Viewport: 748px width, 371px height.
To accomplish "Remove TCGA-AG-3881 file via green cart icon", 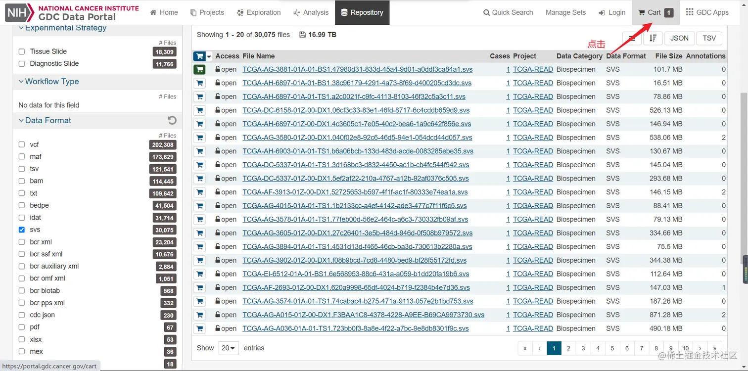I will [x=199, y=69].
